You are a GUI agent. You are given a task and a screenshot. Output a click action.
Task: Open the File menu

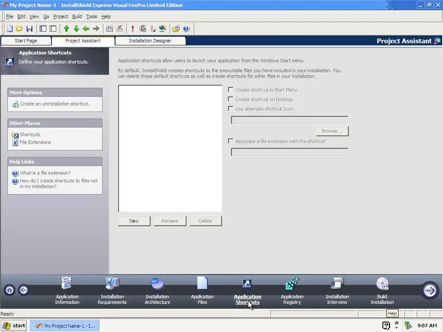[10, 16]
